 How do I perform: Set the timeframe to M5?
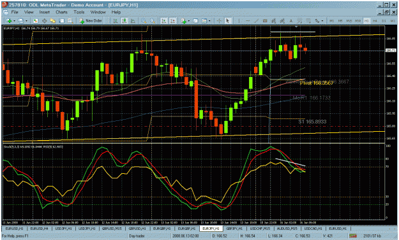340,21
